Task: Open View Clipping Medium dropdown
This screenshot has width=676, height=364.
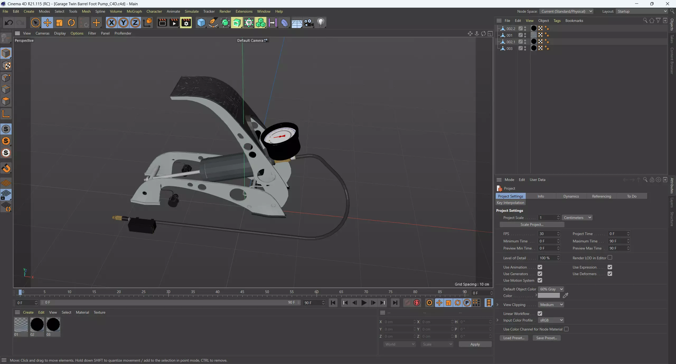Action: 551,305
